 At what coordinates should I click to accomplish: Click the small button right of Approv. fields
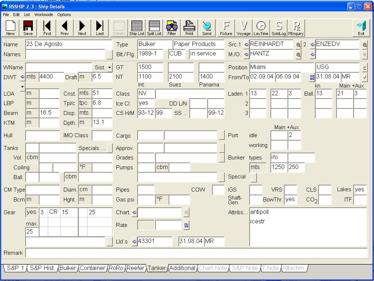(x=222, y=148)
